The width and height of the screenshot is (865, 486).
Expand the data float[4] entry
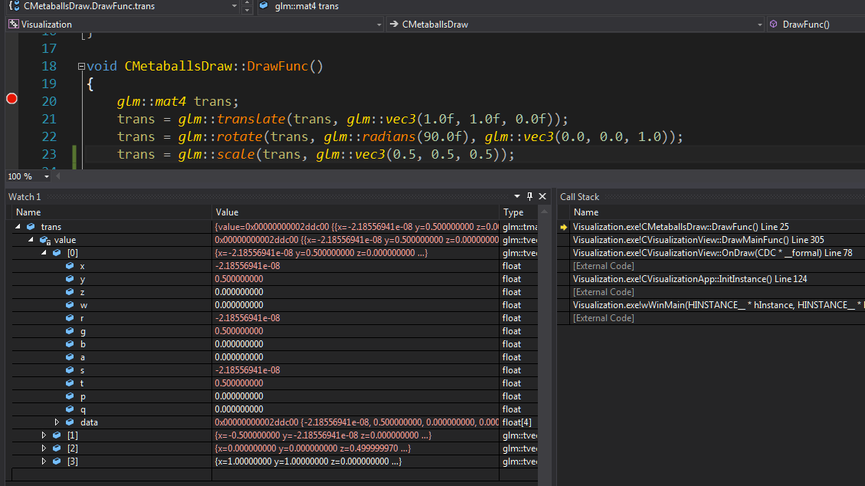tap(57, 422)
